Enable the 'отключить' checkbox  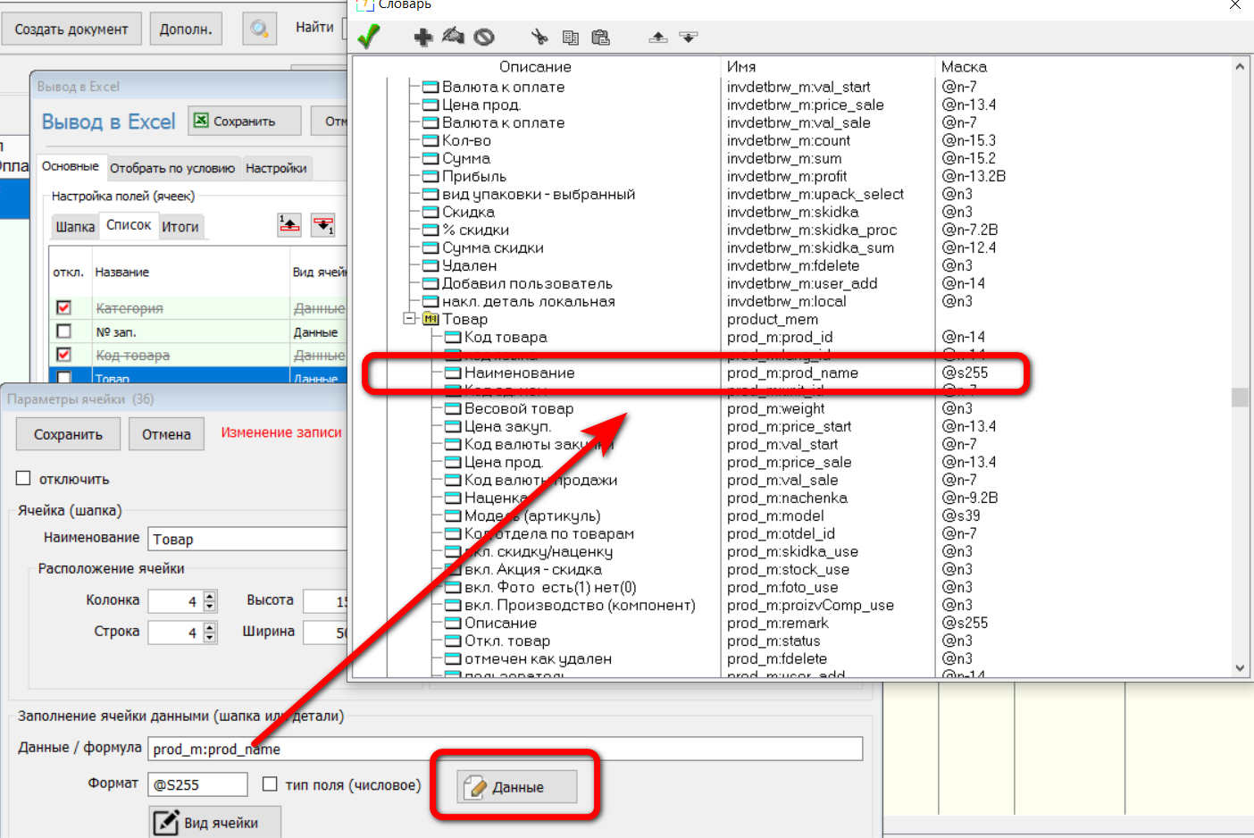click(24, 479)
